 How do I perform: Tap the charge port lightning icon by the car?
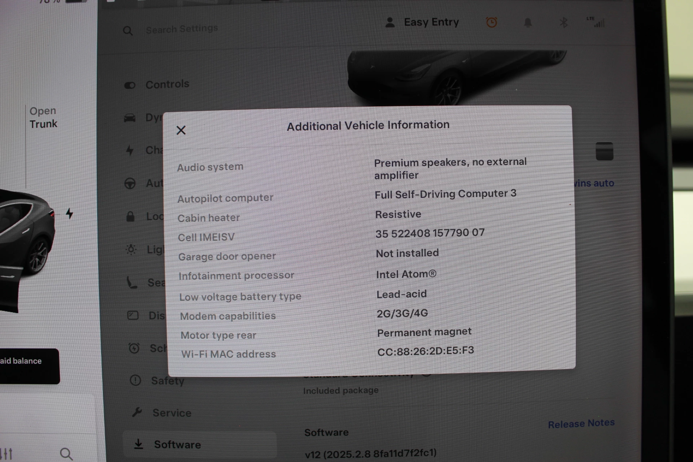69,214
